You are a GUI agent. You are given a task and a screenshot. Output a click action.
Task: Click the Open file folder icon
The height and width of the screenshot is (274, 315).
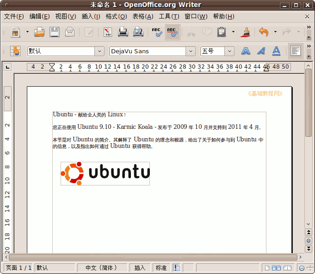pyautogui.click(x=39, y=32)
